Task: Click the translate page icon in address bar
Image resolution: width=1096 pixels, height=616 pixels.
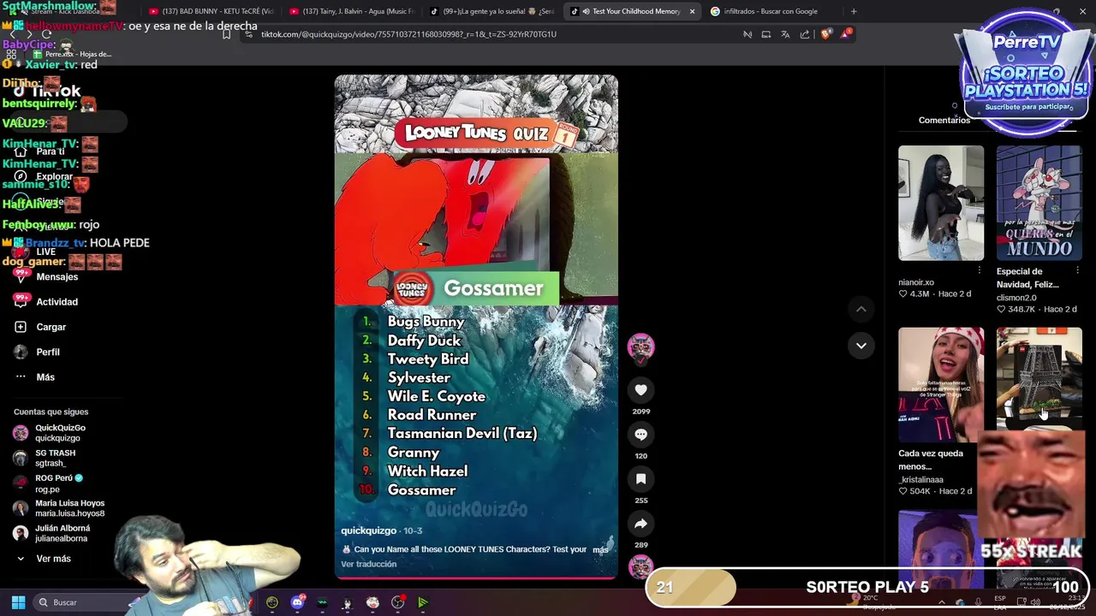Action: pos(785,34)
